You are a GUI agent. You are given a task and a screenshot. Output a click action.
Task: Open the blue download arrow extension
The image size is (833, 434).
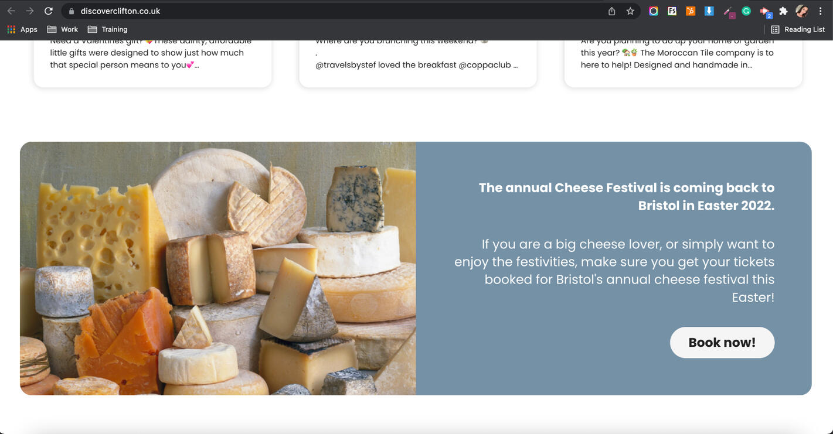[x=709, y=11]
